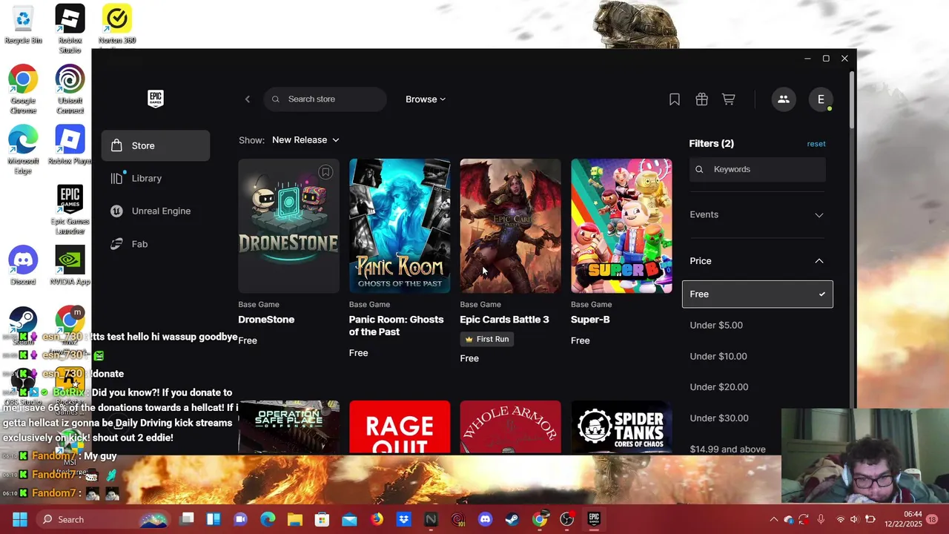Open the shopping cart icon
This screenshot has width=949, height=534.
pyautogui.click(x=729, y=99)
